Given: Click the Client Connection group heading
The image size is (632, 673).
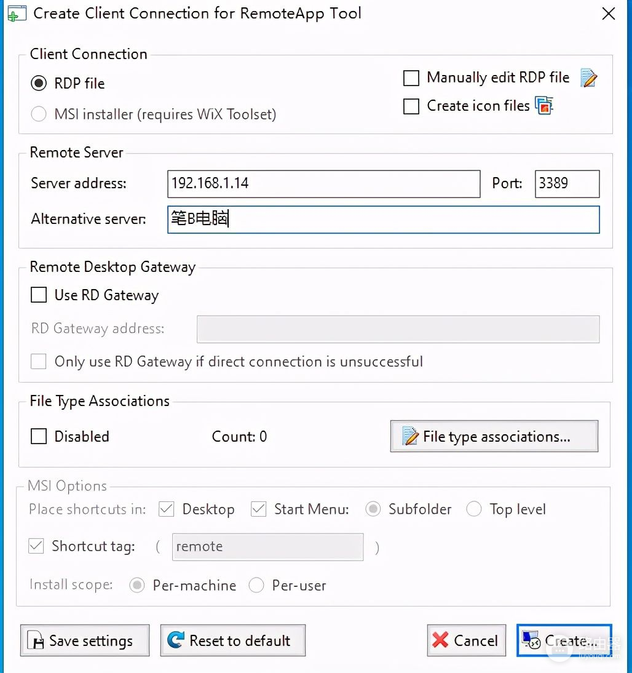Looking at the screenshot, I should [89, 54].
